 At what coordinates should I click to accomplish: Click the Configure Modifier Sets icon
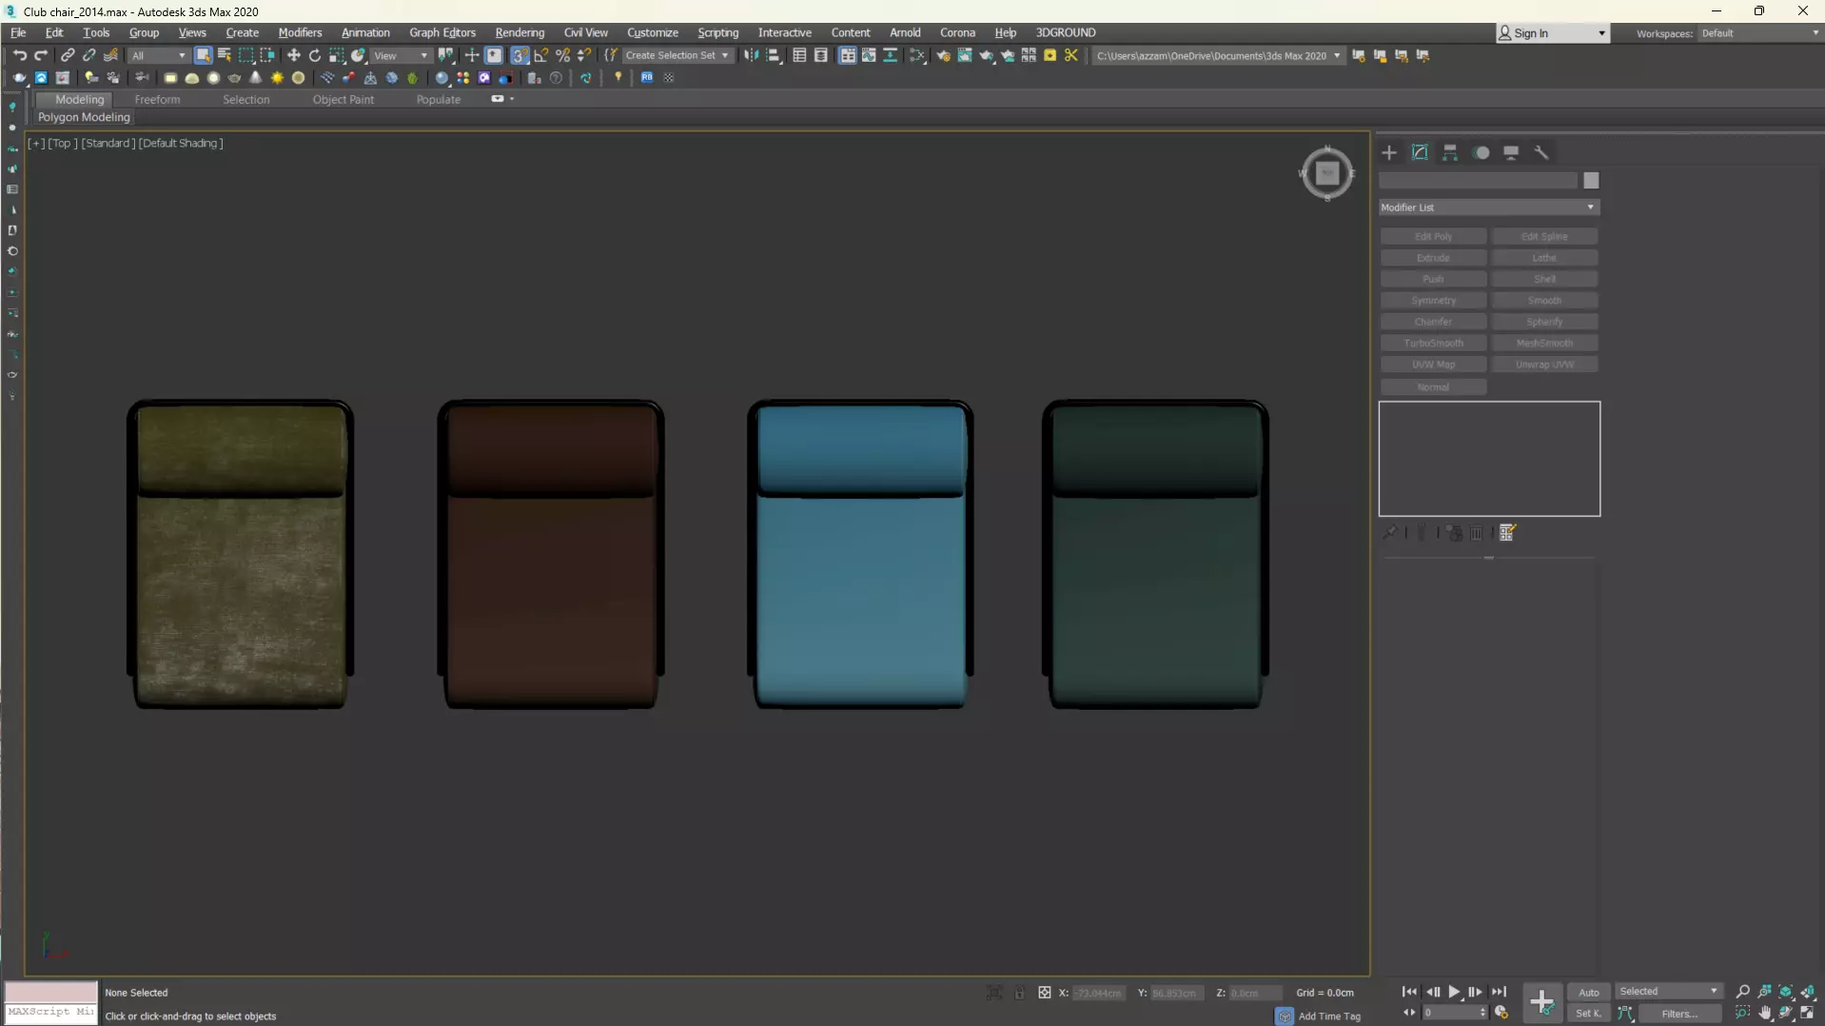click(1507, 533)
